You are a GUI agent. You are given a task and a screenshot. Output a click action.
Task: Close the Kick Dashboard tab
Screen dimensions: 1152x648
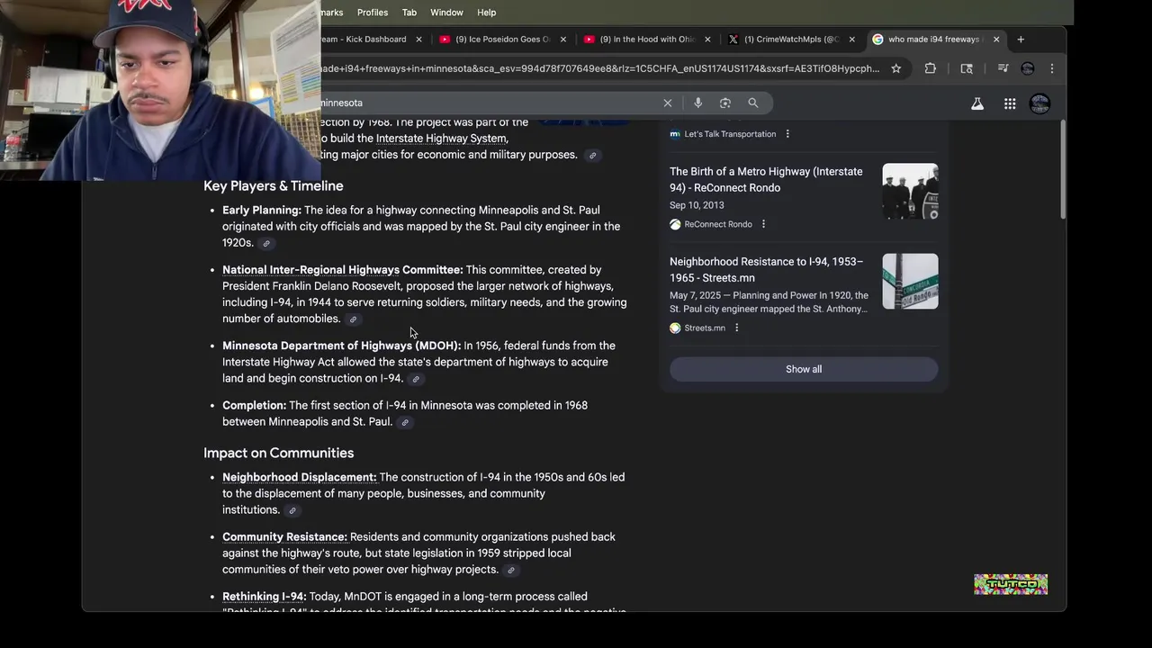(418, 40)
